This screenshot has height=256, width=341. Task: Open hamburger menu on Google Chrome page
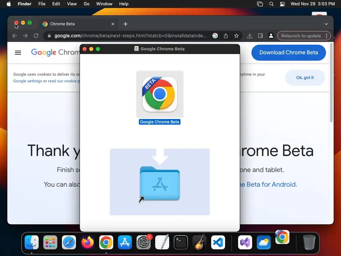18,53
